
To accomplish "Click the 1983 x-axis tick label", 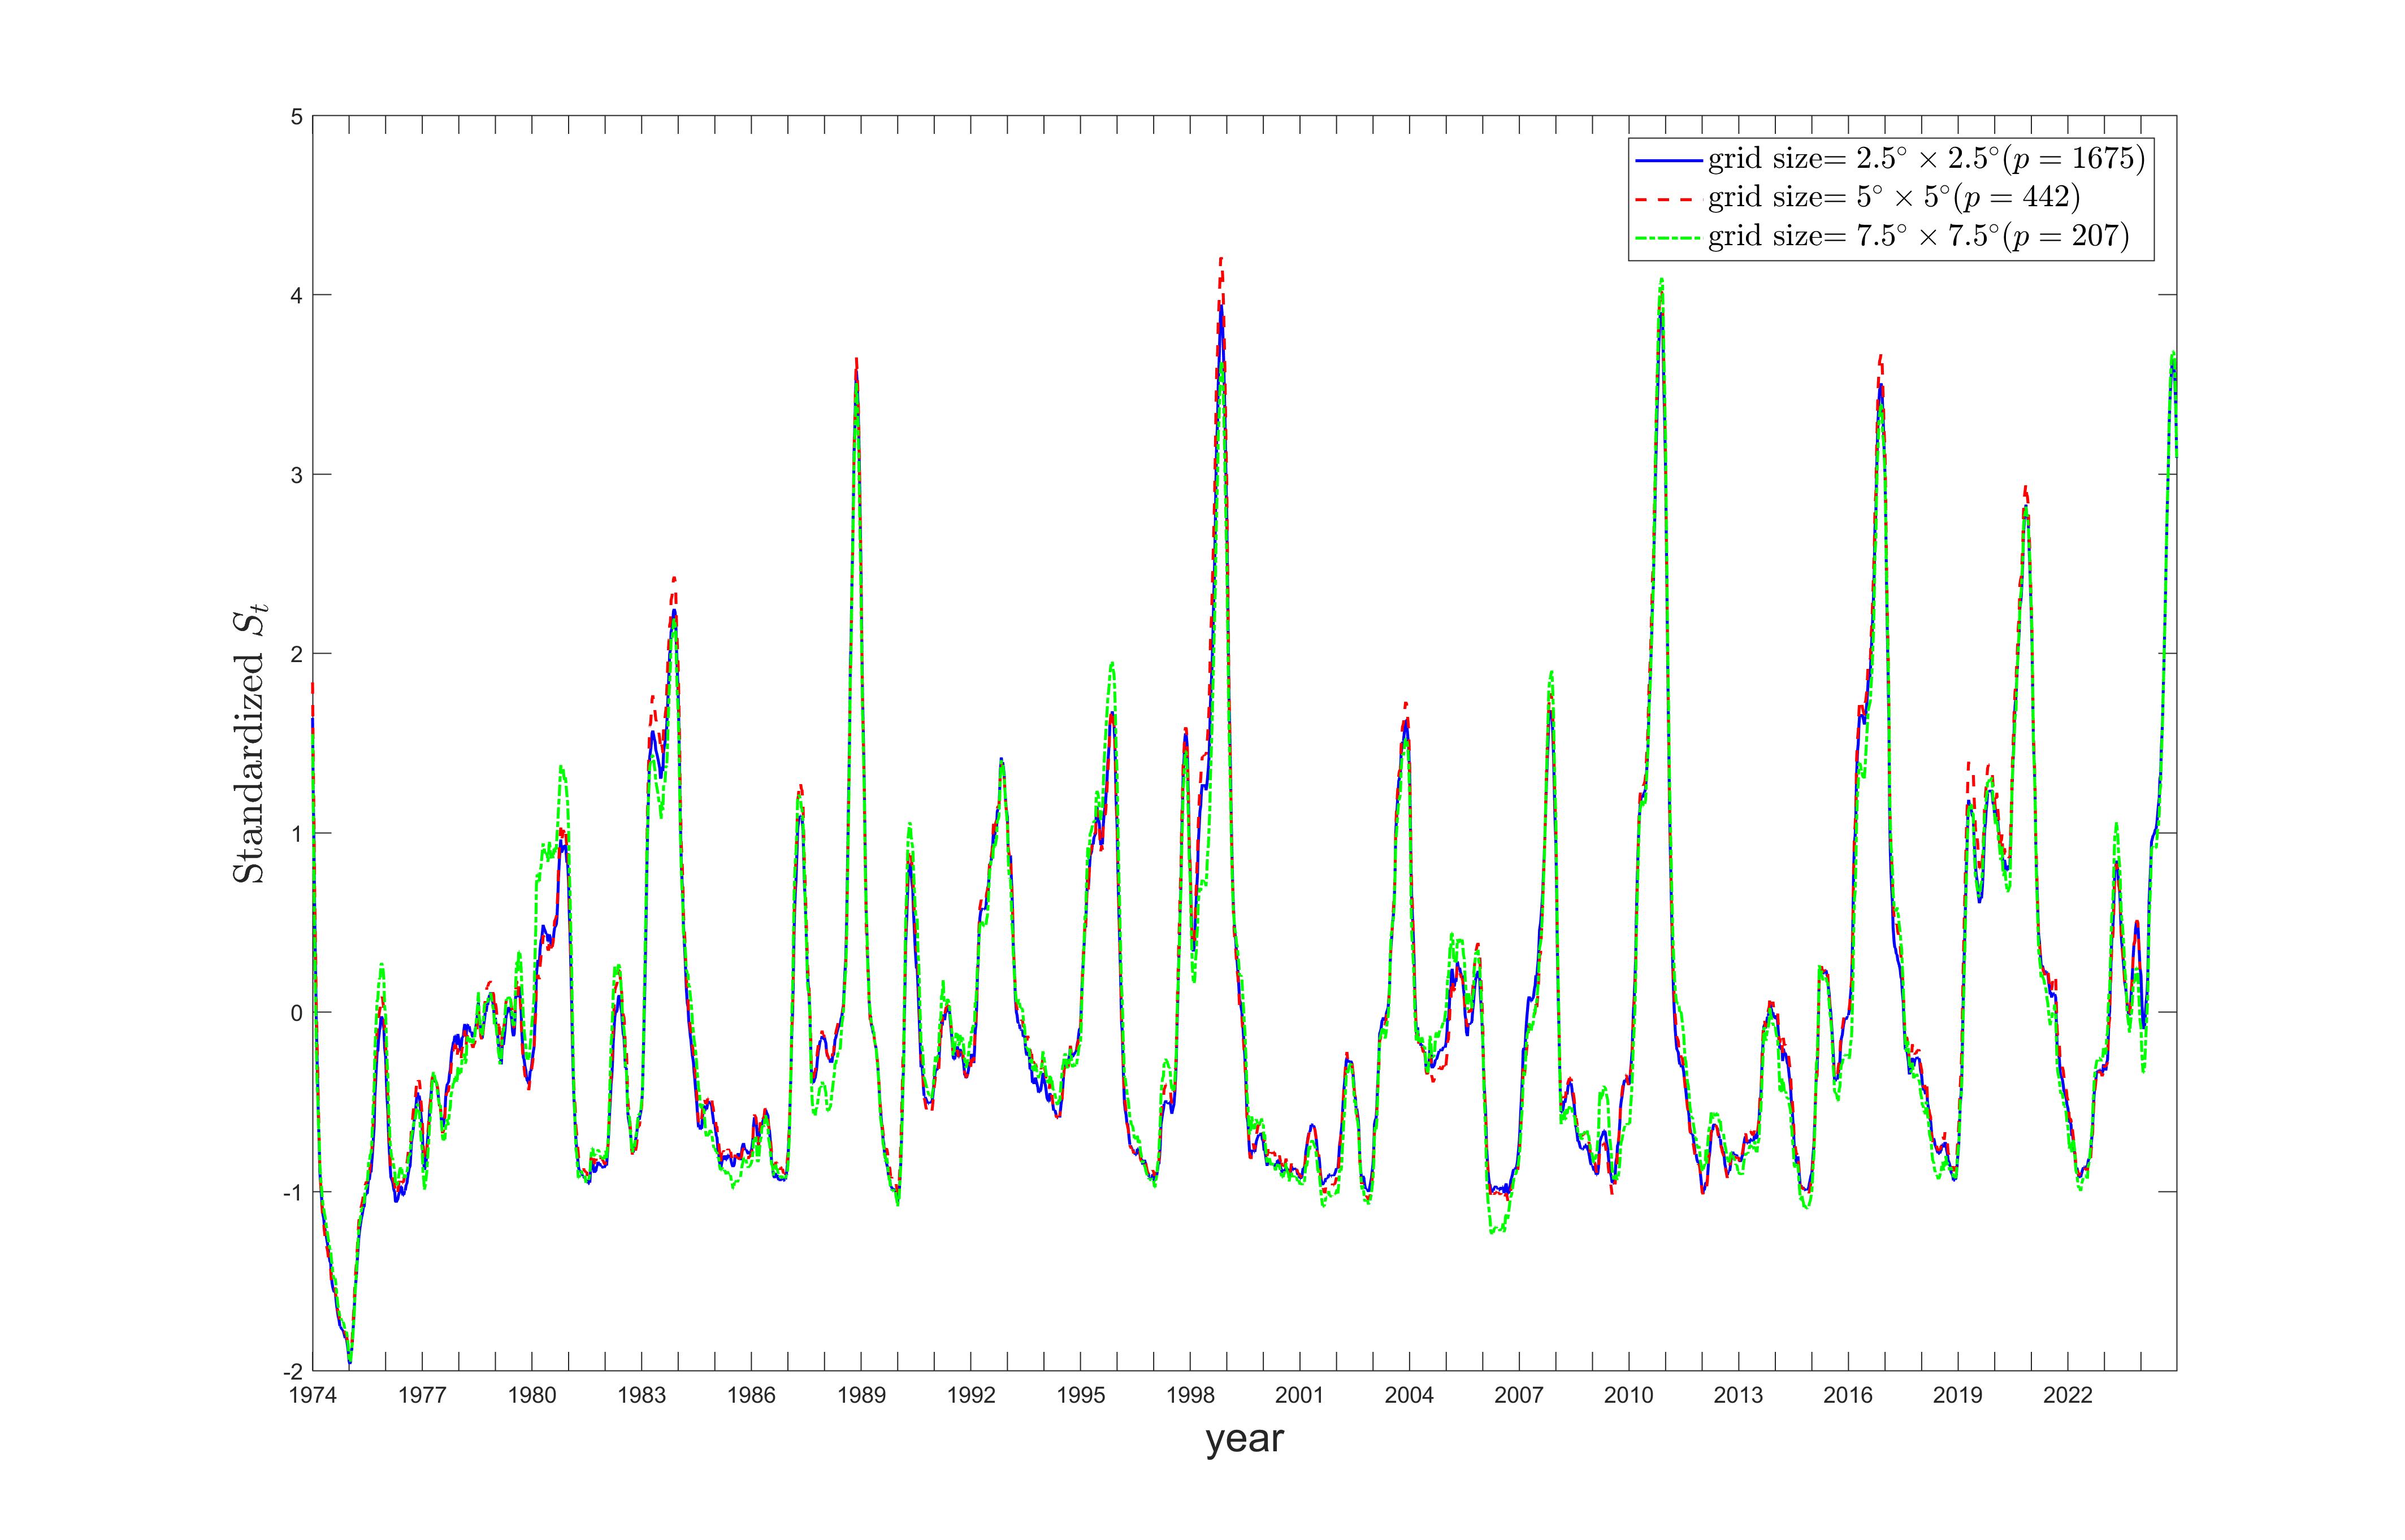I will tap(642, 1396).
